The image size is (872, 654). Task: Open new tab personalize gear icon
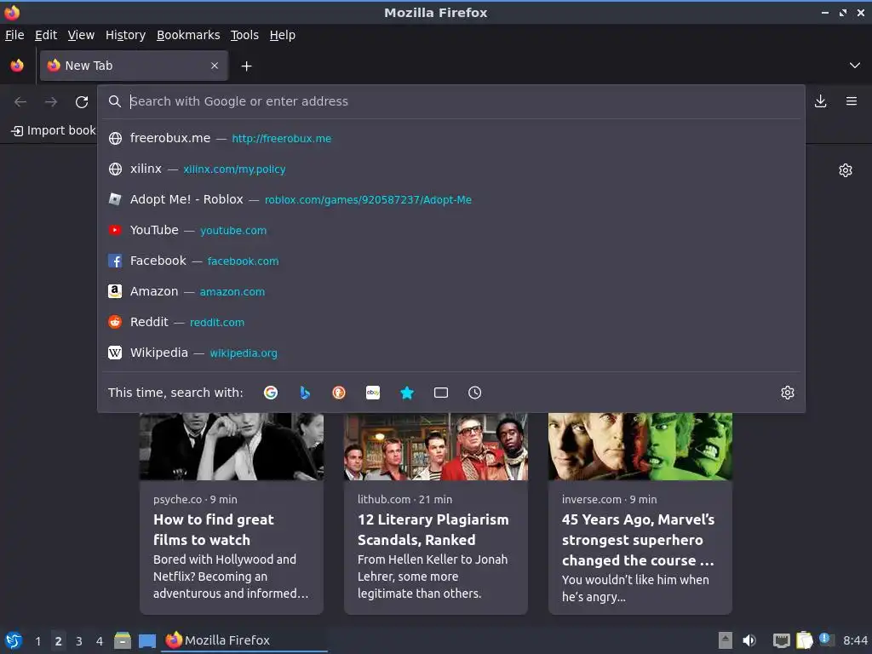point(846,170)
